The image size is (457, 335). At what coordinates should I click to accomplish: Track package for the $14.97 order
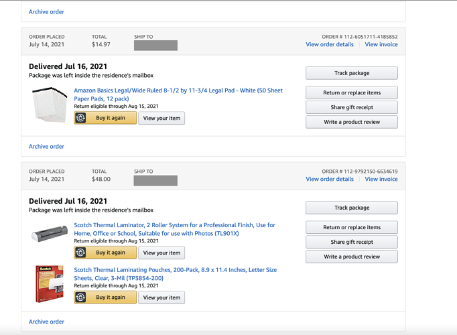pyautogui.click(x=352, y=73)
